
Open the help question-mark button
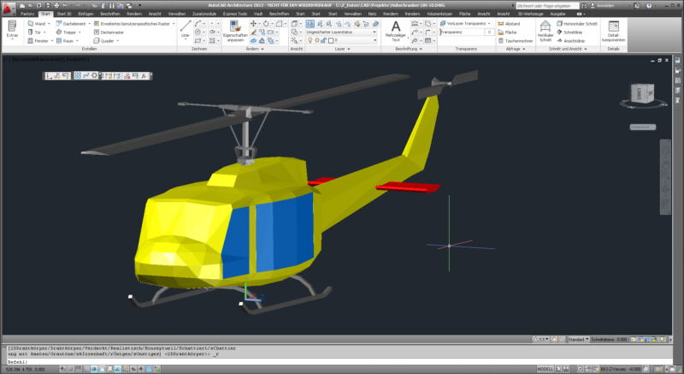click(x=650, y=6)
